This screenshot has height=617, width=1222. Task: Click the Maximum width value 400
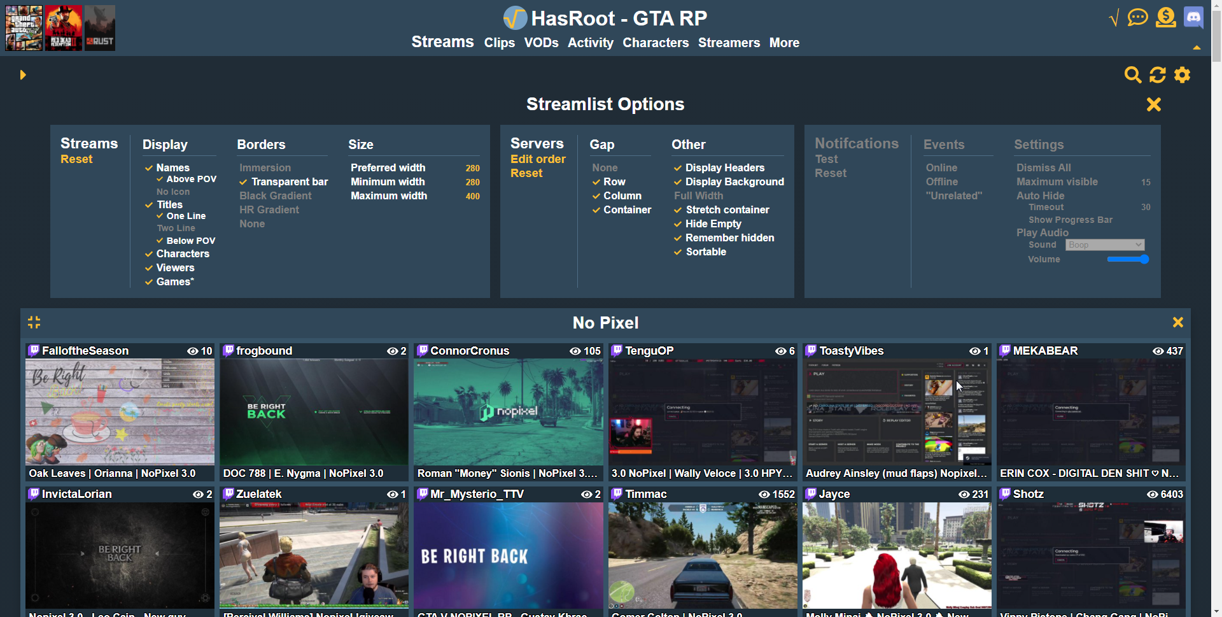(x=473, y=196)
